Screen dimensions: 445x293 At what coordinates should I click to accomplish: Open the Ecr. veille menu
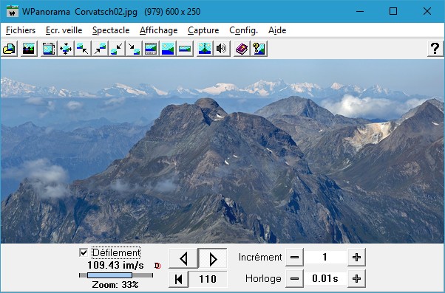click(x=64, y=30)
